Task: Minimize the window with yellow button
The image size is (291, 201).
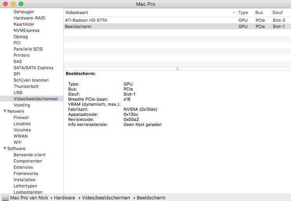Action: click(13, 4)
